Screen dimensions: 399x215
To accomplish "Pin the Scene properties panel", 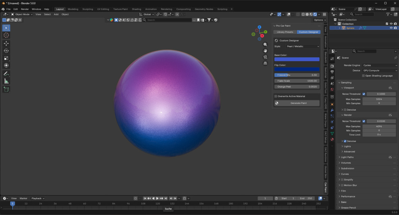I will click(x=395, y=58).
